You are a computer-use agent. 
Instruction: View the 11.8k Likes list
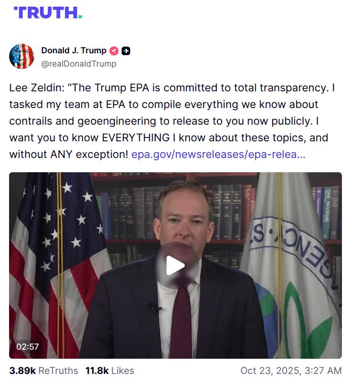(110, 371)
